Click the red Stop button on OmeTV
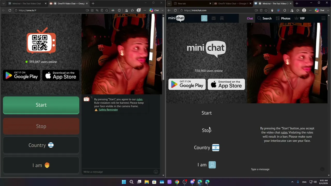The width and height of the screenshot is (331, 186). [41, 126]
